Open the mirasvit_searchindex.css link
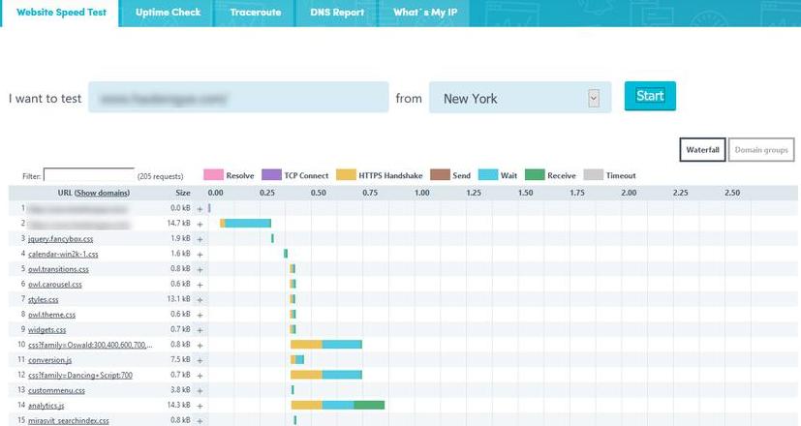Screen dimensions: 801x426 tap(69, 420)
